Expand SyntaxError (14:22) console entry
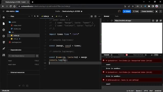Image resolution: width=163 pixels, height=92 pixels. pyautogui.click(x=106, y=72)
